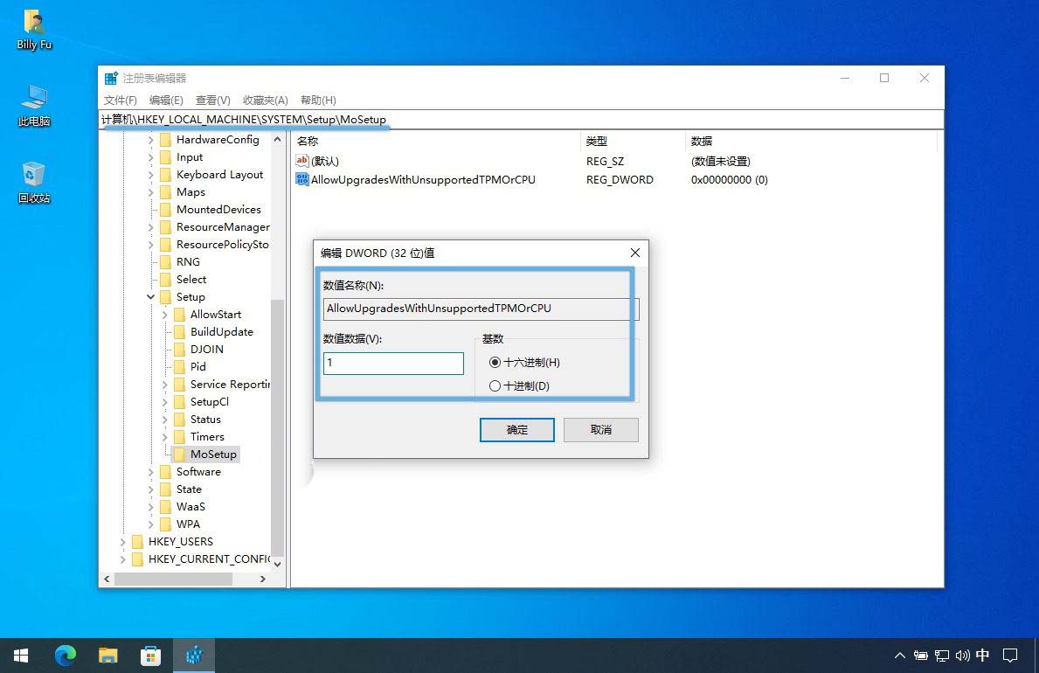Viewport: 1039px width, 673px height.
Task: Open the 编辑(E) menu
Action: pyautogui.click(x=166, y=100)
